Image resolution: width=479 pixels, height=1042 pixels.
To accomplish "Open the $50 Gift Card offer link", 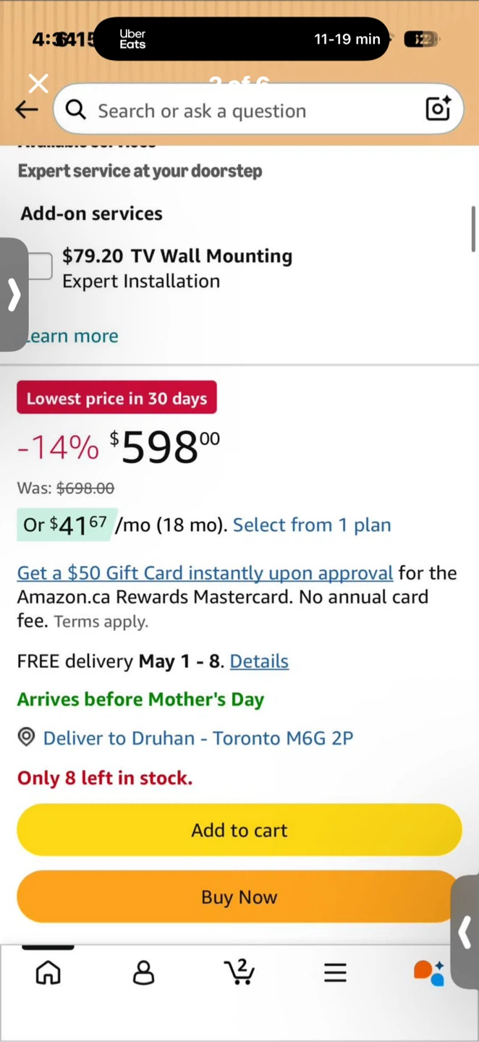I will click(205, 572).
